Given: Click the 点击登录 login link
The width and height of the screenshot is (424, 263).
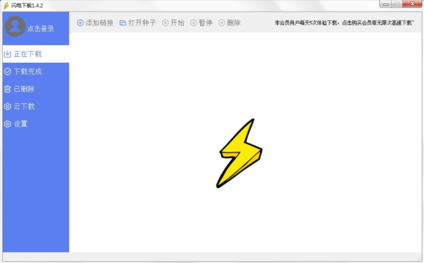Looking at the screenshot, I should (x=41, y=28).
